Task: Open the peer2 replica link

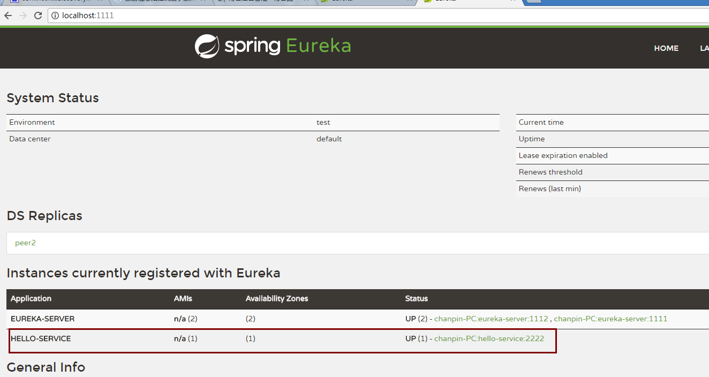Action: pyautogui.click(x=25, y=243)
